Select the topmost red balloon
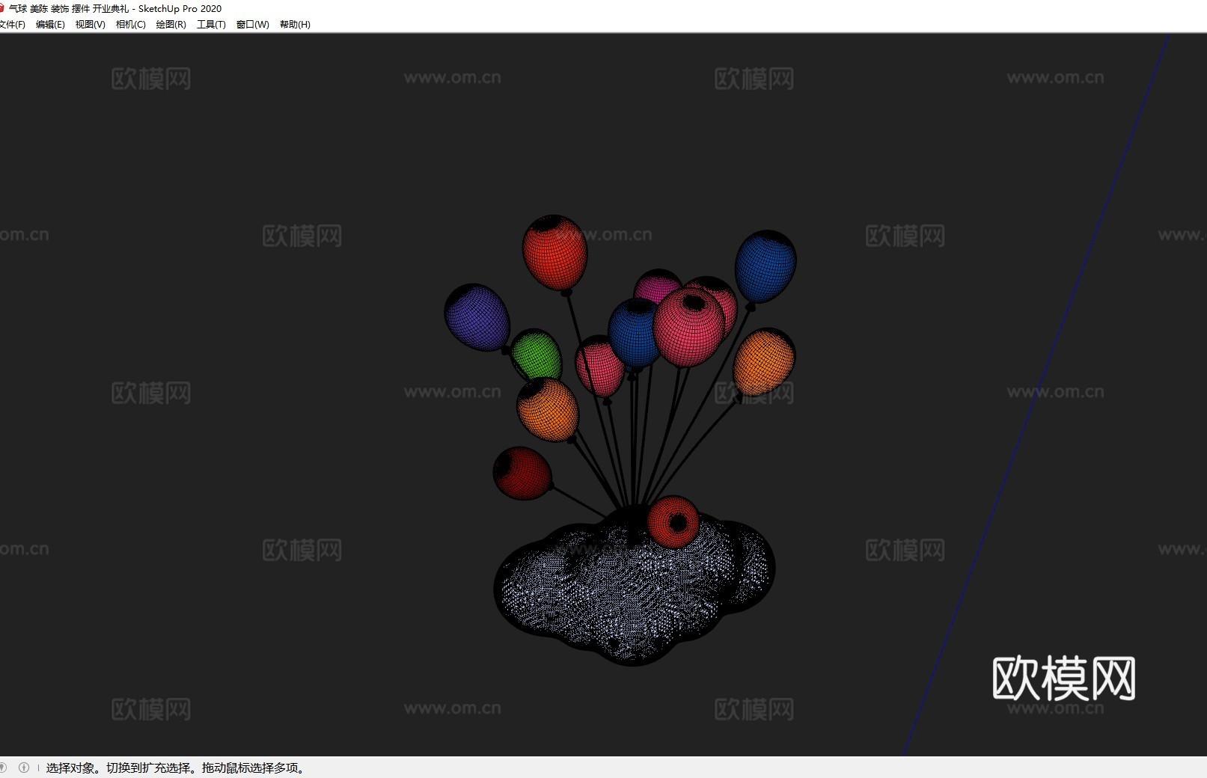Image resolution: width=1207 pixels, height=778 pixels. pos(554,253)
